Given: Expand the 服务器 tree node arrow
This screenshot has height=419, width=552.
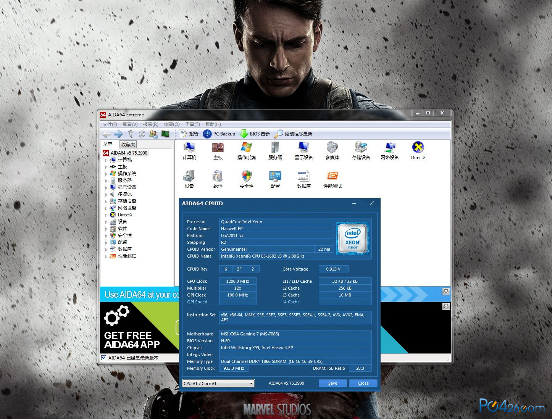Looking at the screenshot, I should click(107, 181).
